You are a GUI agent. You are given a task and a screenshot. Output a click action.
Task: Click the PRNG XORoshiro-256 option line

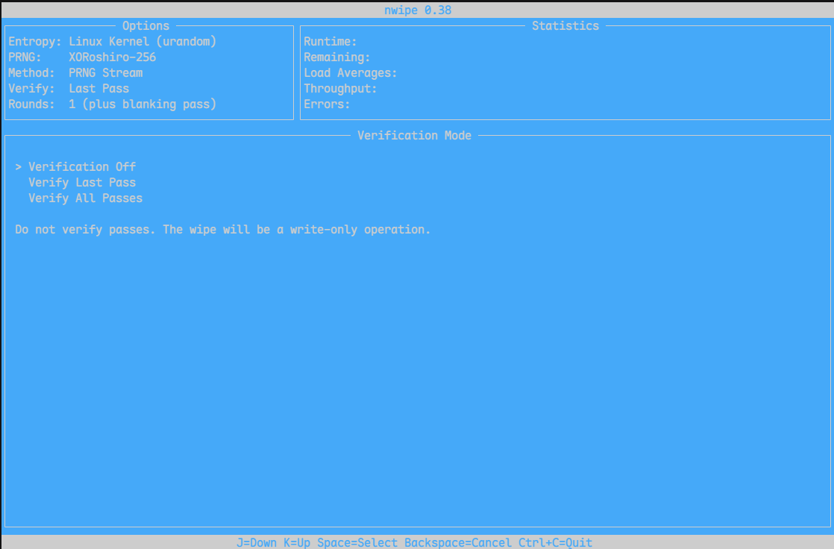82,57
